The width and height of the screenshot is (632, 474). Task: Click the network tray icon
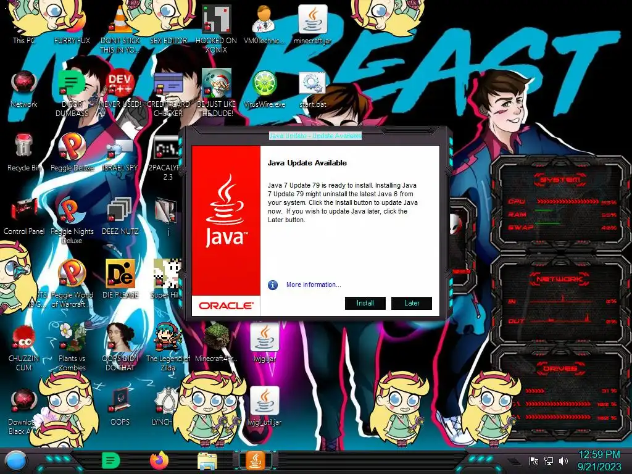(549, 460)
